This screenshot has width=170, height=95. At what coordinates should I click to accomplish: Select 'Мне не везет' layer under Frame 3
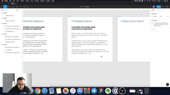tap(12, 26)
